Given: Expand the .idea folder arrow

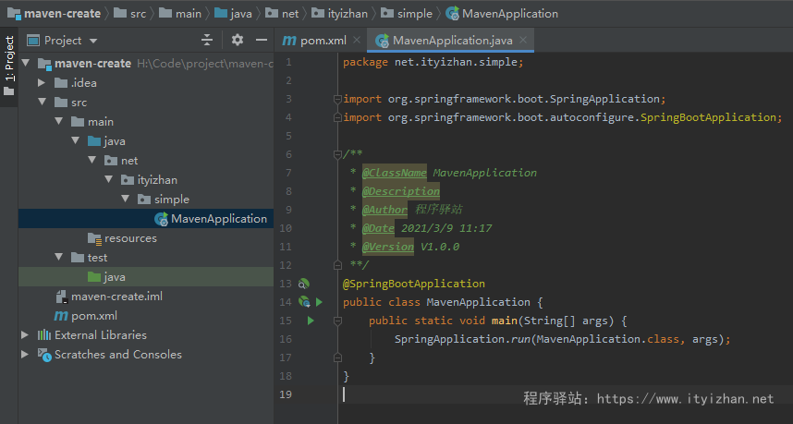Looking at the screenshot, I should point(42,82).
